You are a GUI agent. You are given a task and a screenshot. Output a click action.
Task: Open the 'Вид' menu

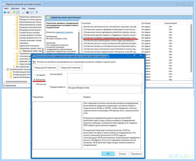click(x=24, y=8)
